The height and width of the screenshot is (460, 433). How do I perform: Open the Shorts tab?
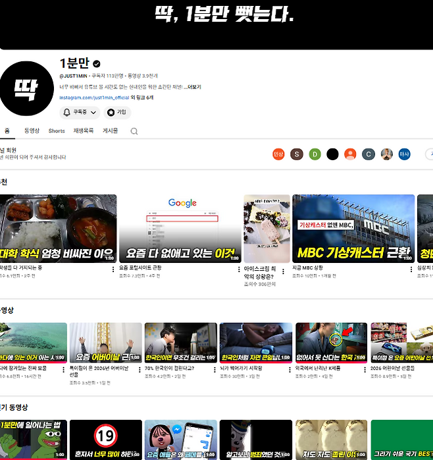(57, 131)
